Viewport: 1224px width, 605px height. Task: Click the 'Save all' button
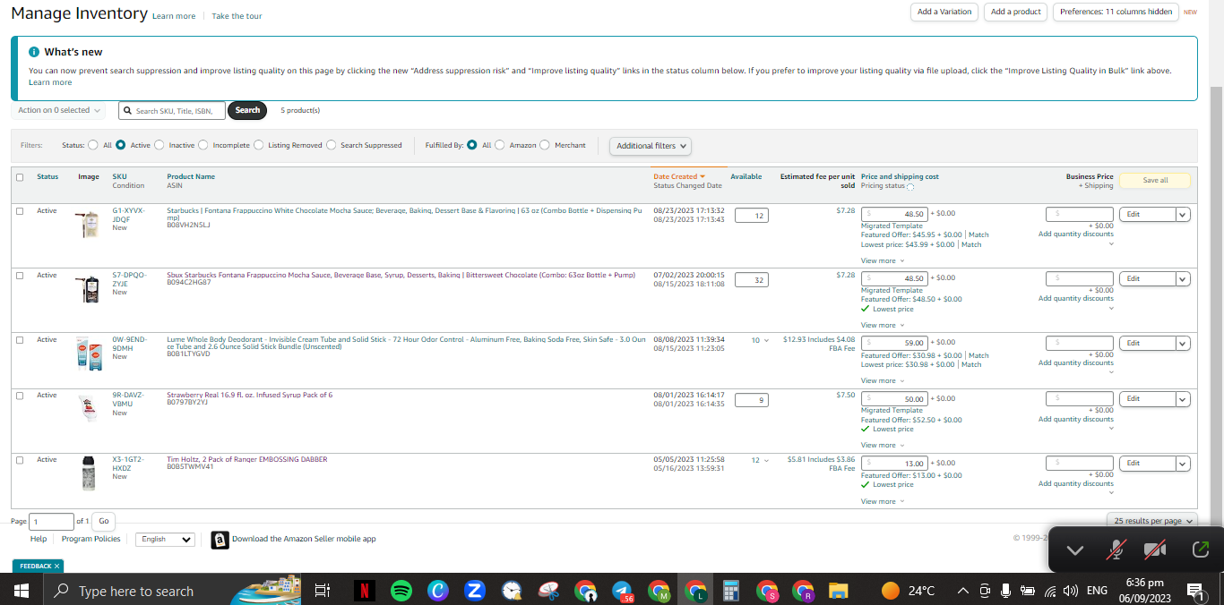(1155, 180)
